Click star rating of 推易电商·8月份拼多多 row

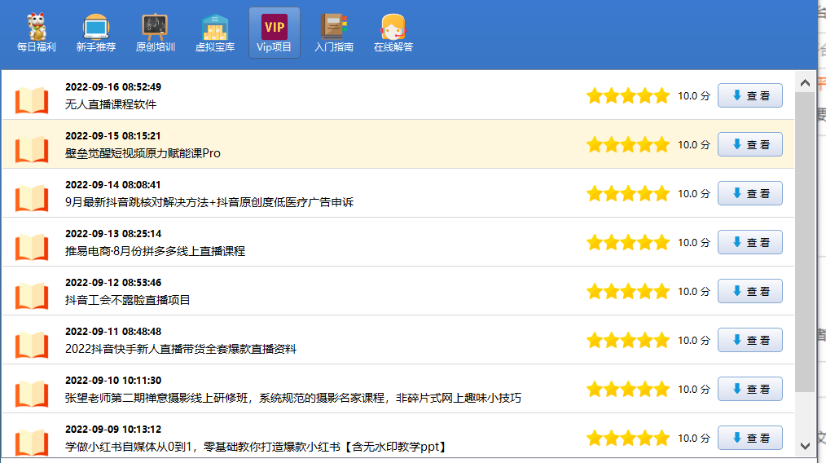(628, 243)
